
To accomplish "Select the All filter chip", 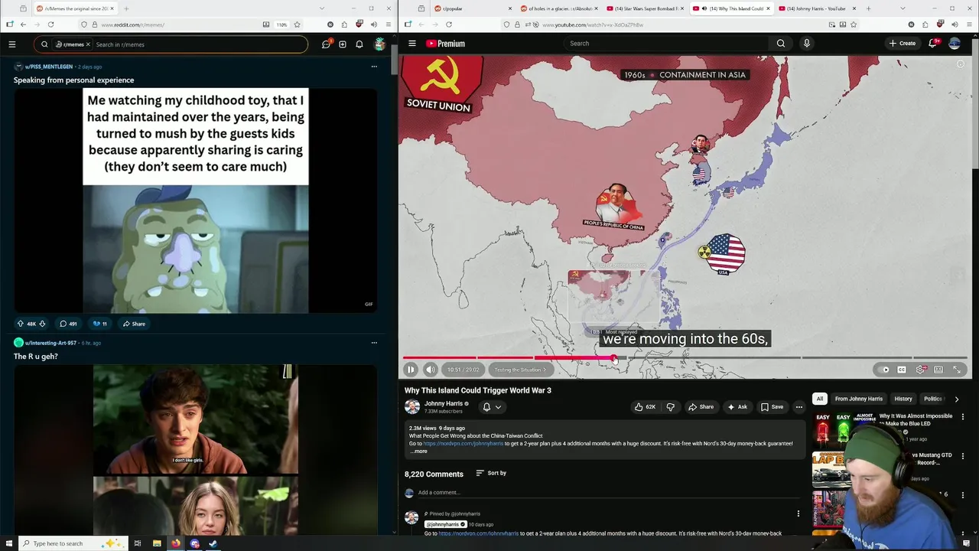I will coord(820,399).
